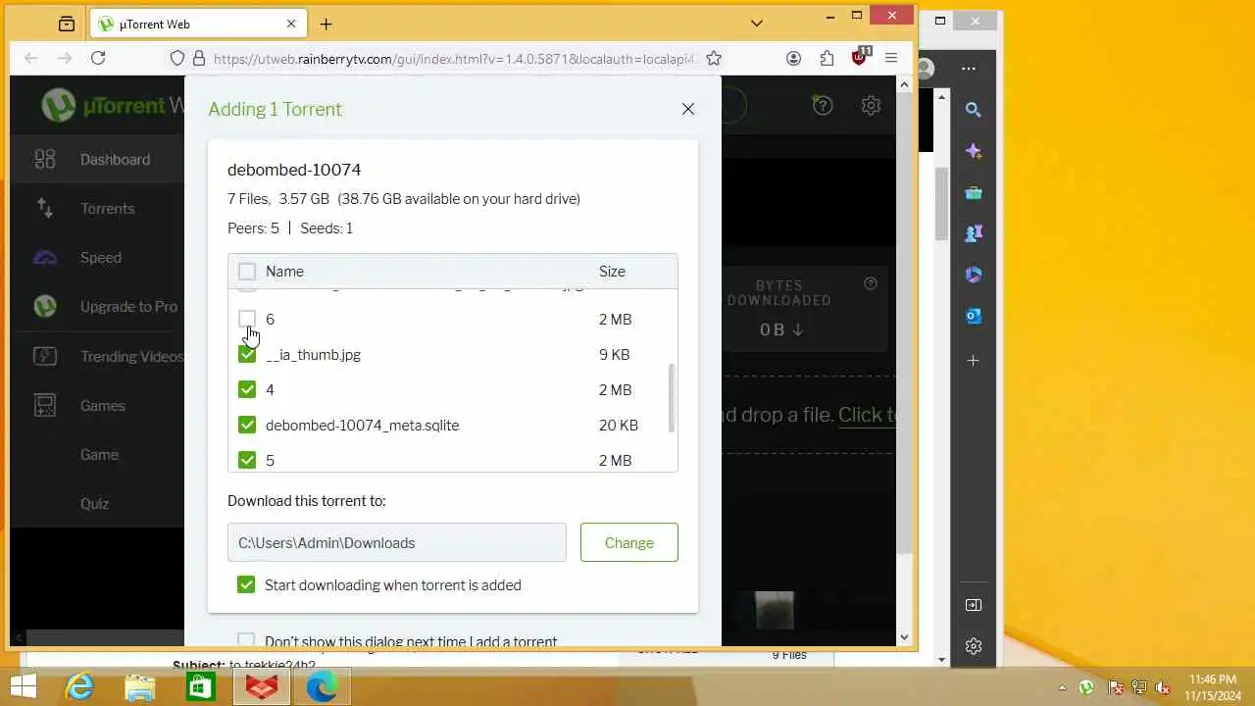The height and width of the screenshot is (706, 1255).
Task: Uncheck the file 5 checkbox
Action: click(x=247, y=460)
